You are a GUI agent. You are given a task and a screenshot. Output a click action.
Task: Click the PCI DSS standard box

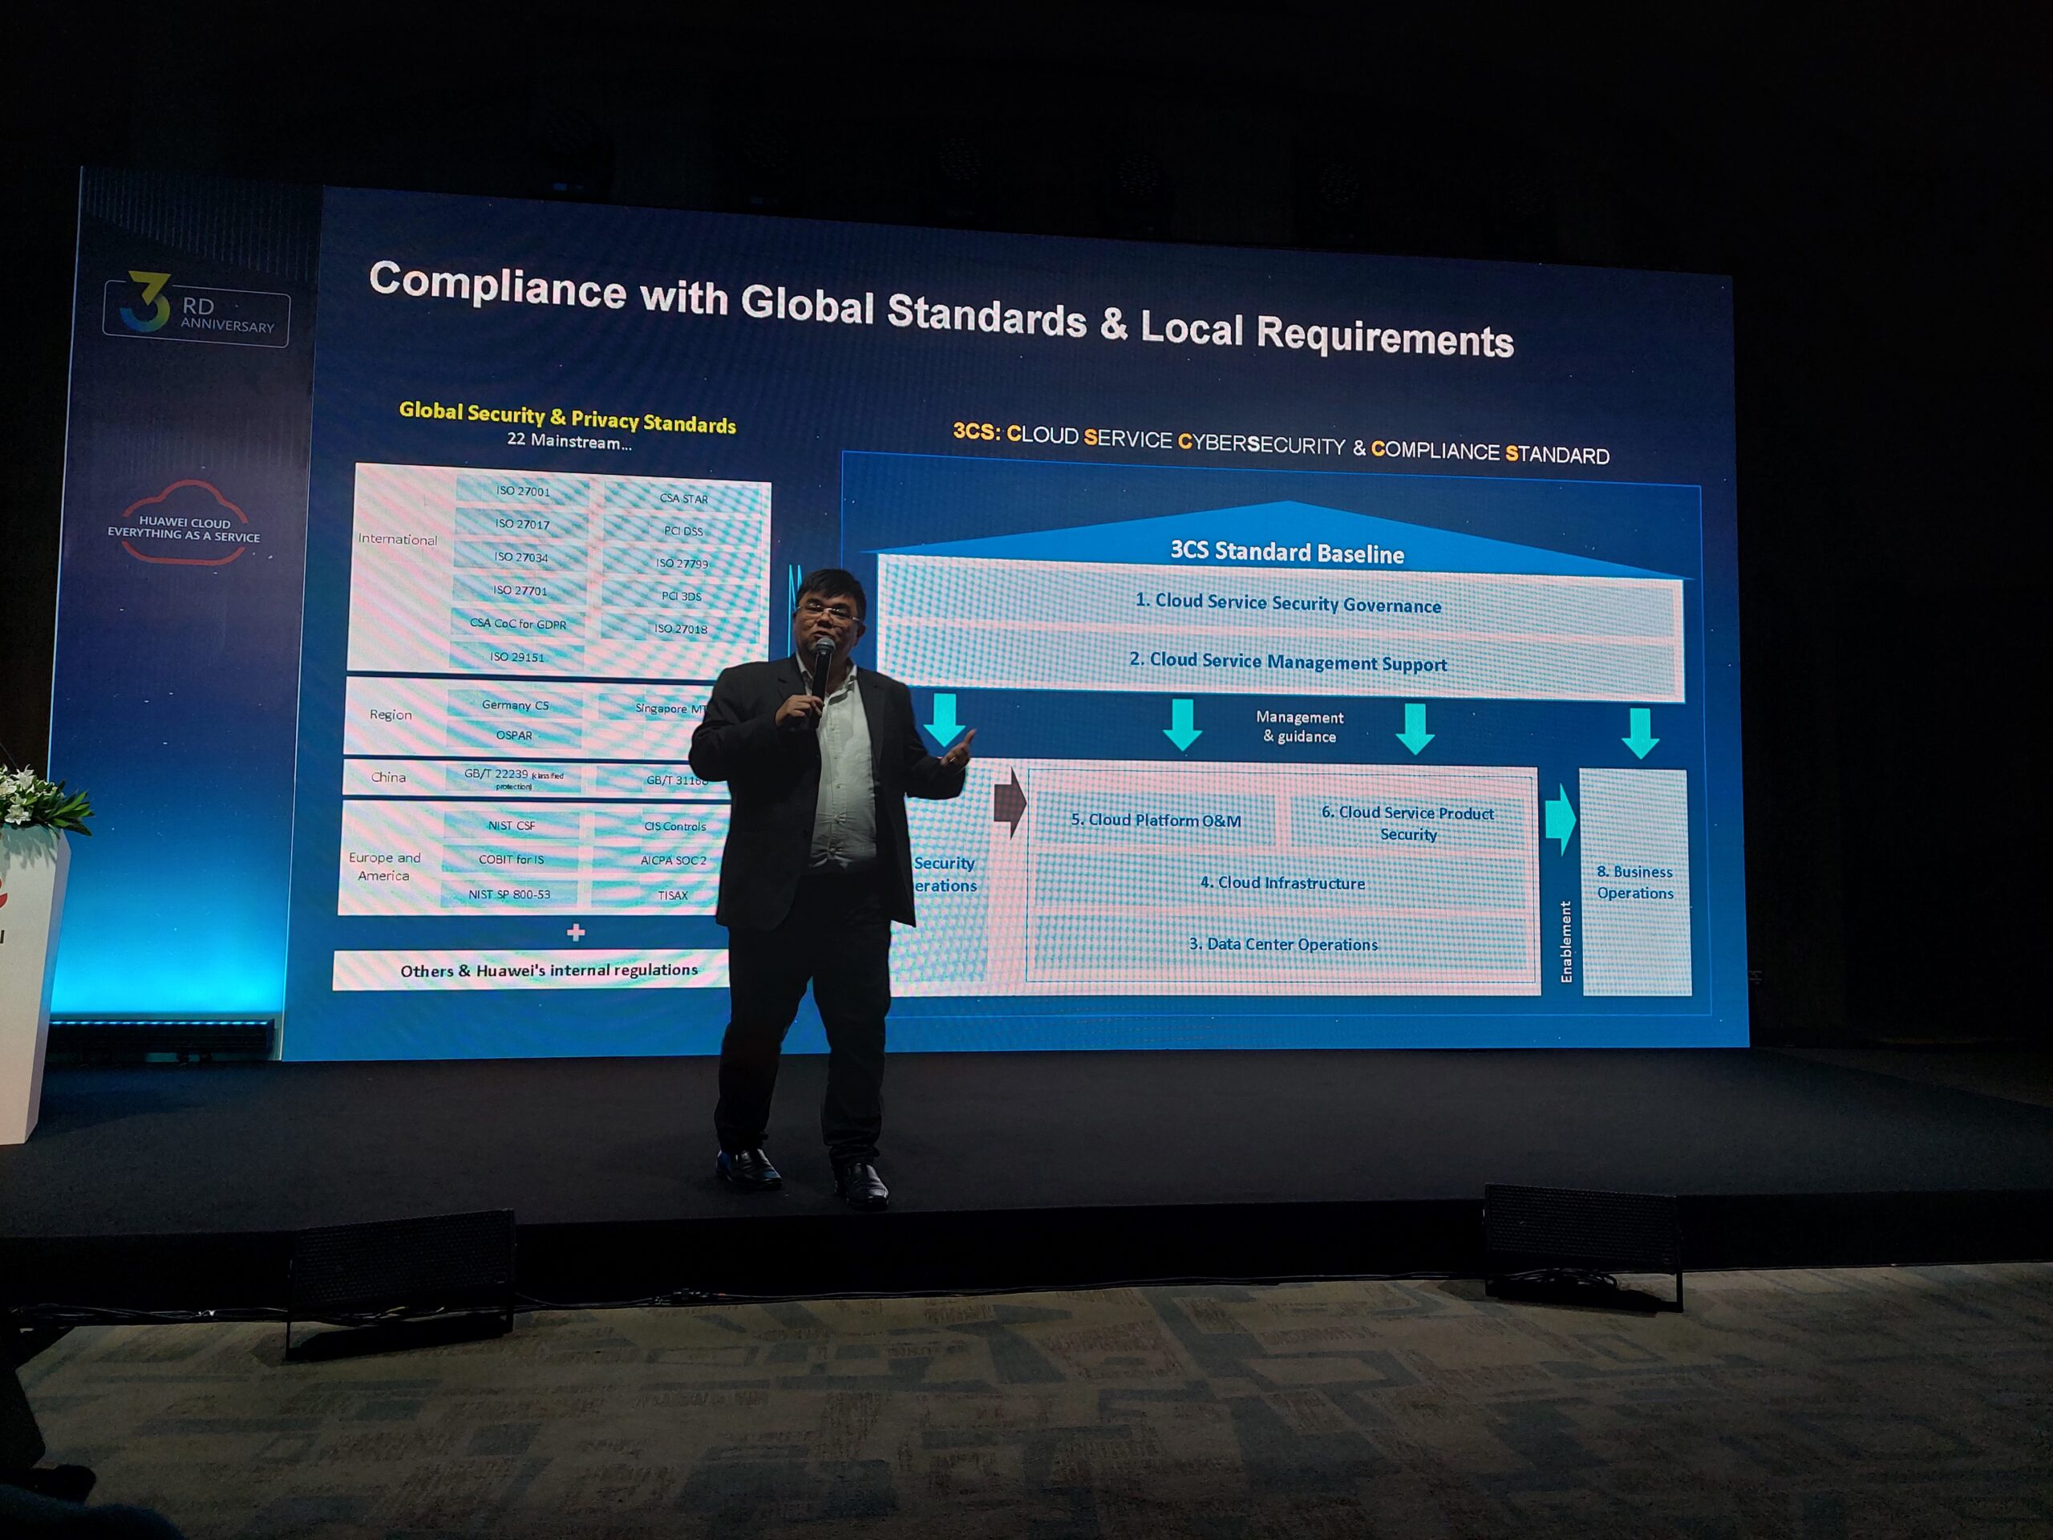pyautogui.click(x=683, y=531)
